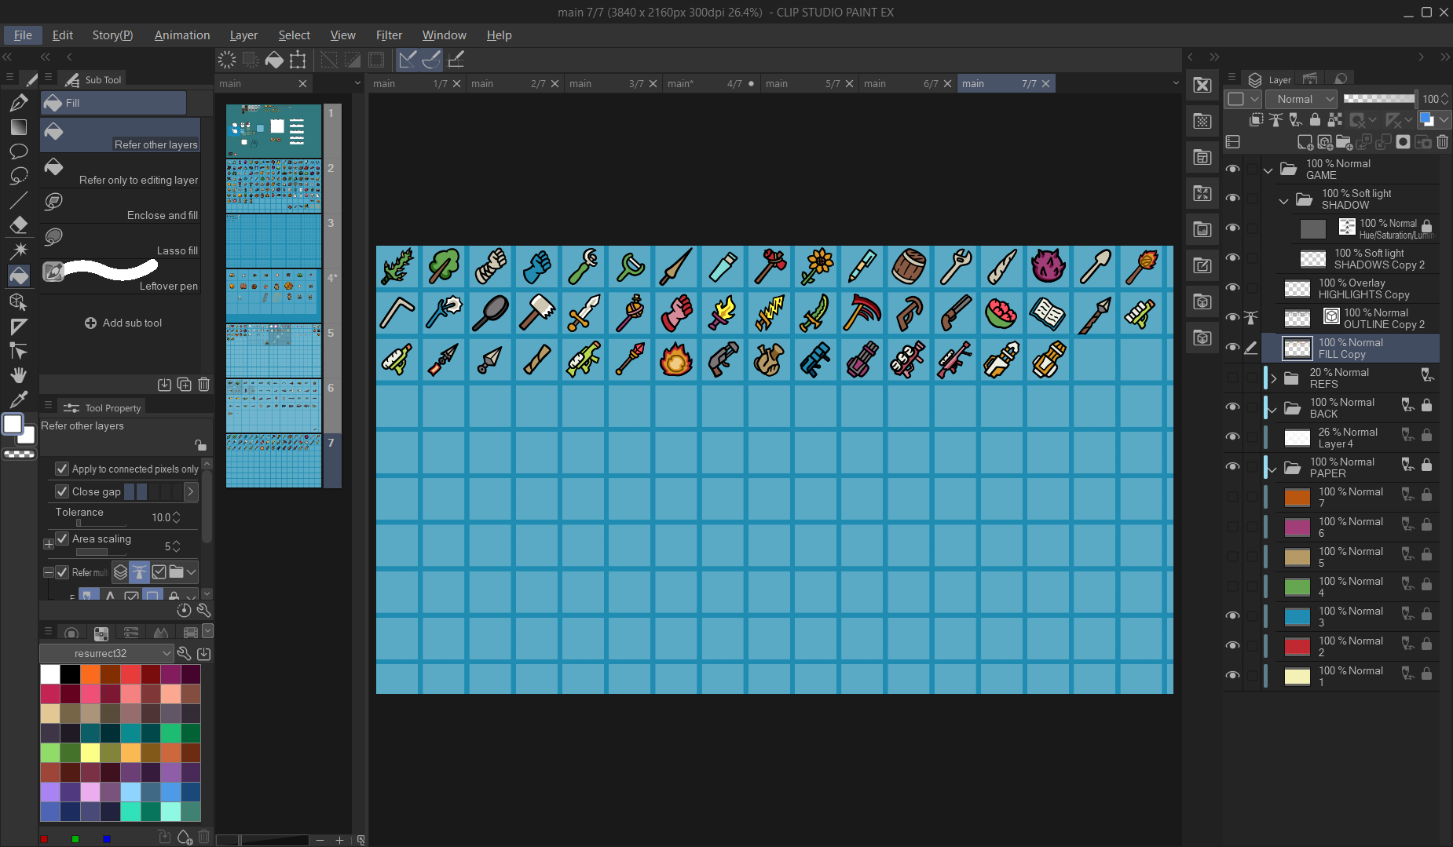The width and height of the screenshot is (1453, 847).
Task: Click the delete layer trash icon
Action: click(x=1442, y=142)
